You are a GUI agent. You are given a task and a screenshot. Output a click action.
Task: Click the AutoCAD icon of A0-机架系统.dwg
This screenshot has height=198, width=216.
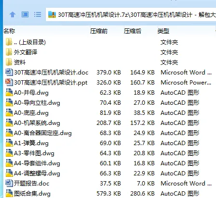[9, 123]
